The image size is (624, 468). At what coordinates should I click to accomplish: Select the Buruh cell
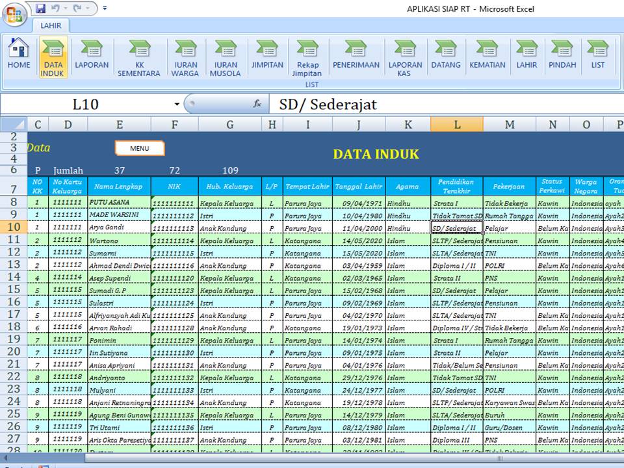coord(509,415)
